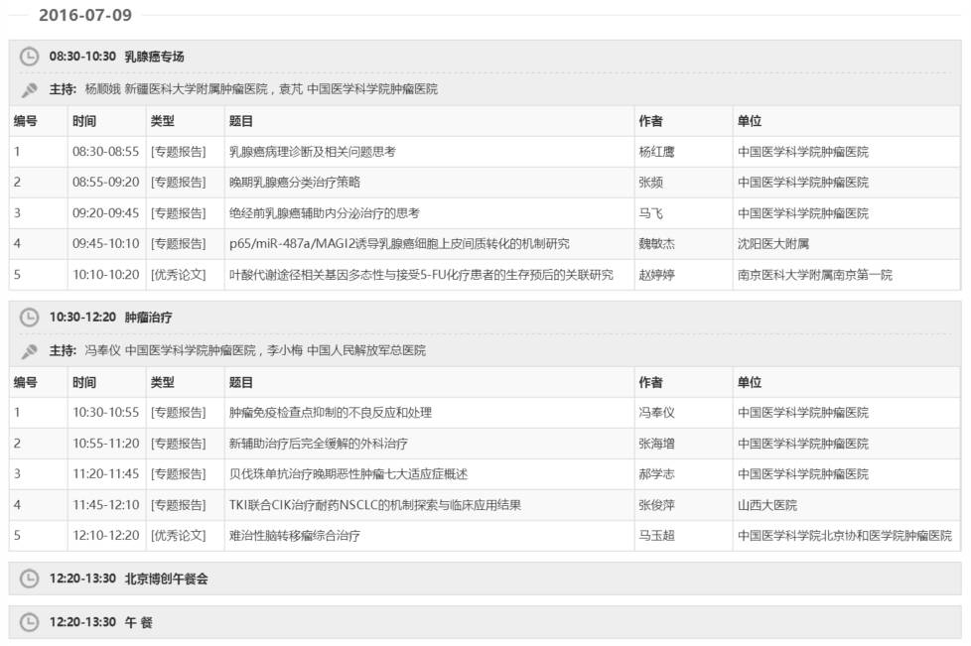The height and width of the screenshot is (646, 971).
Task: Click the time cell 09:20-09:45
Action: pos(106,213)
